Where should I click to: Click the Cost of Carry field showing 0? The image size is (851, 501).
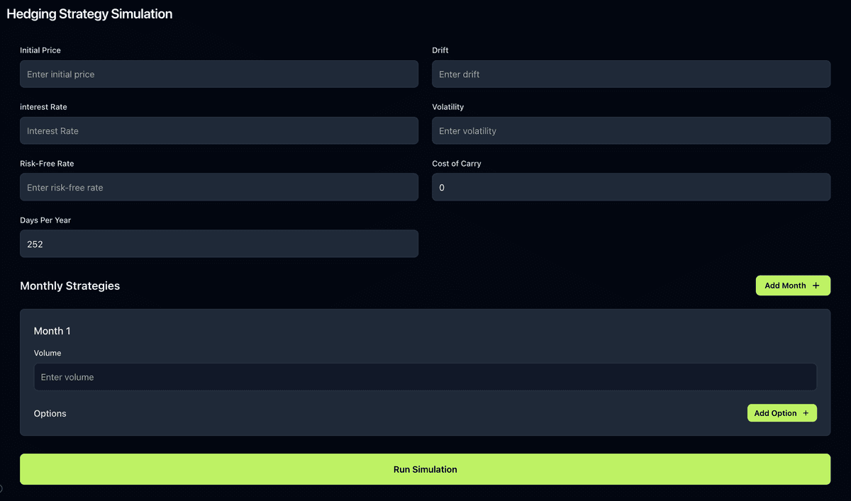[631, 187]
